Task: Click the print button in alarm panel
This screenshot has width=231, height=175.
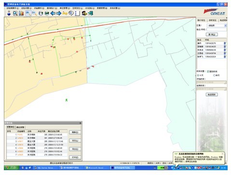Action: (x=75, y=157)
